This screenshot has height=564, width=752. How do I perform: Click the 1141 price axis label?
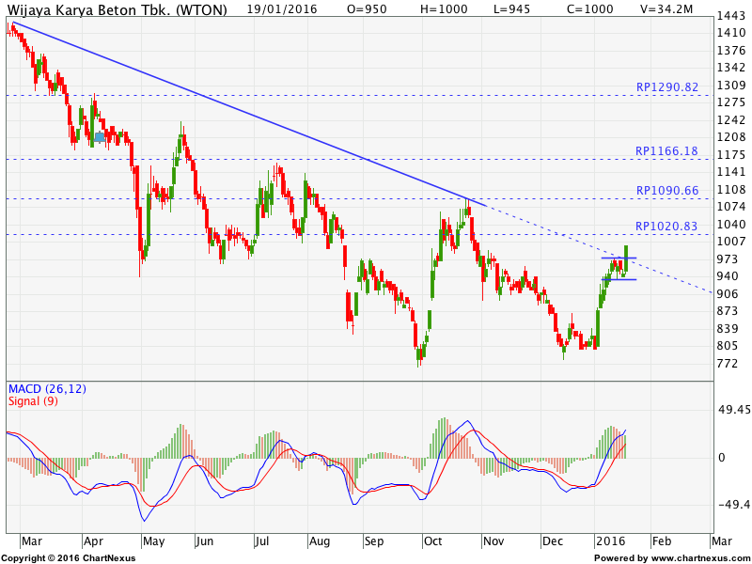(x=731, y=171)
